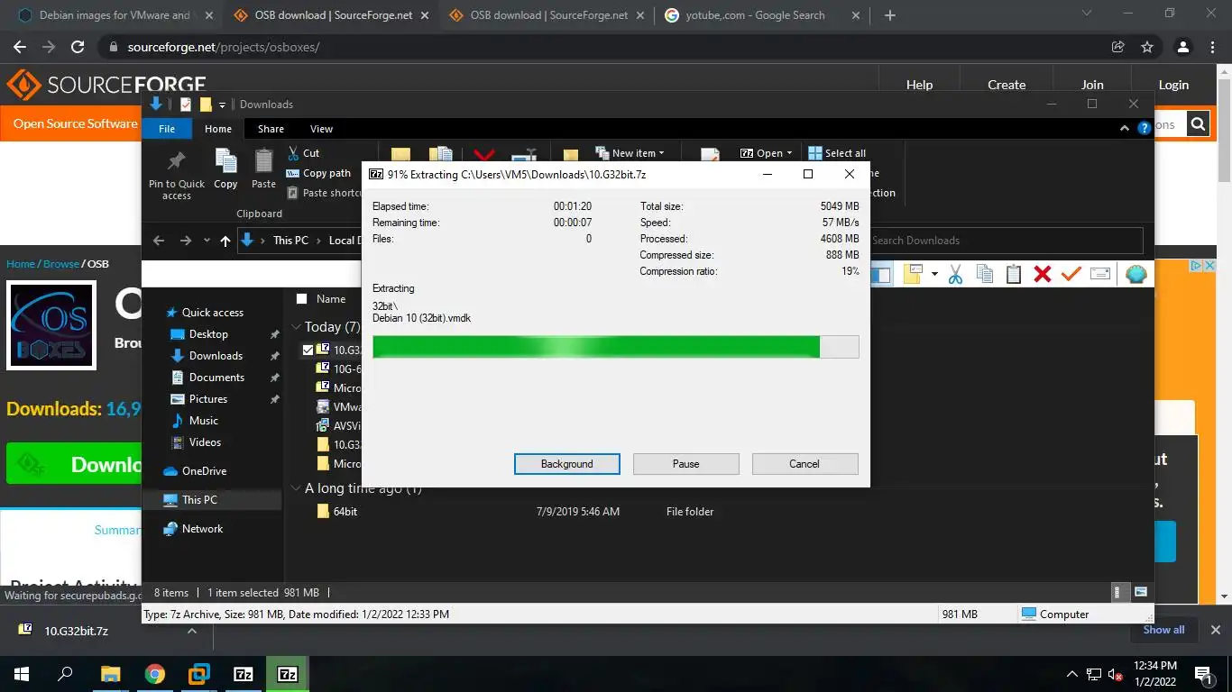Screen dimensions: 1232x692
Task: Open the Folder Options dropdown arrow
Action: [934, 275]
